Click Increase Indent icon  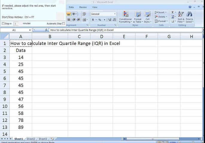click(78, 20)
